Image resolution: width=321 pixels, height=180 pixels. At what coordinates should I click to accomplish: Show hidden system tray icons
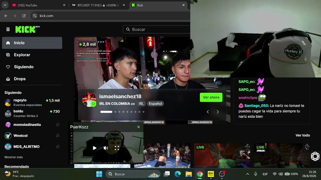click(x=248, y=174)
